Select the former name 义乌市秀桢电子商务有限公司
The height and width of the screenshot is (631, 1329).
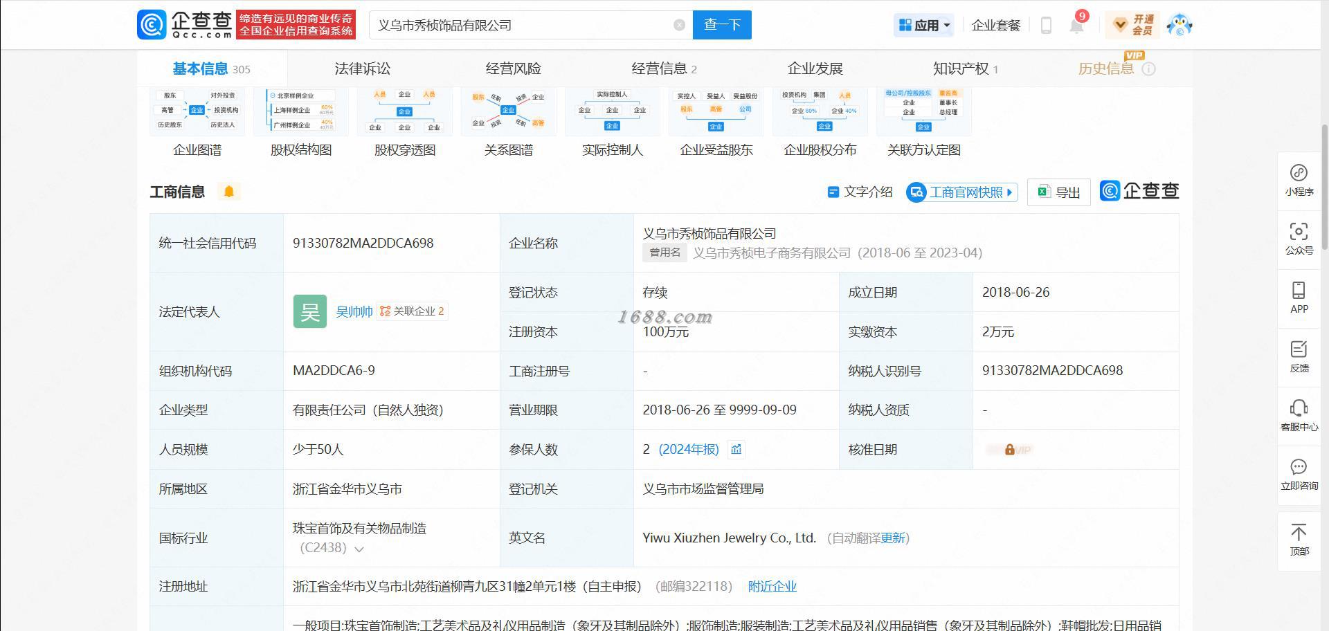(772, 253)
